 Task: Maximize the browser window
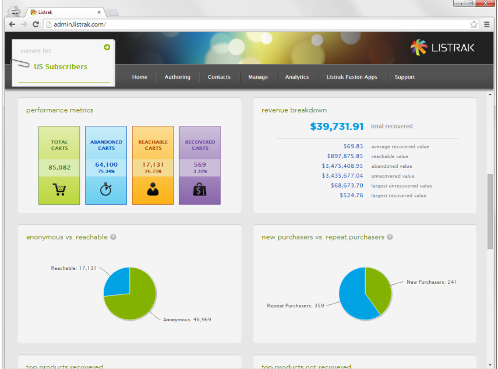(x=471, y=3)
